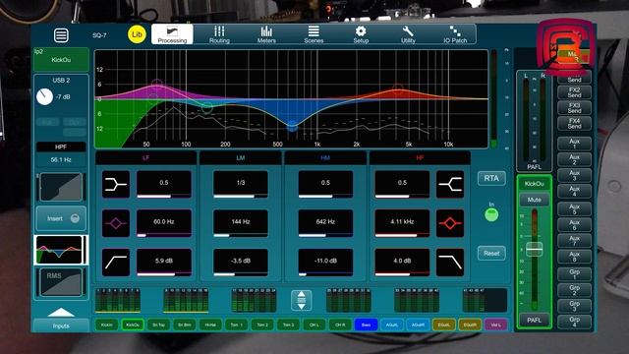Select the OH L channel button
629x354 pixels.
point(314,324)
